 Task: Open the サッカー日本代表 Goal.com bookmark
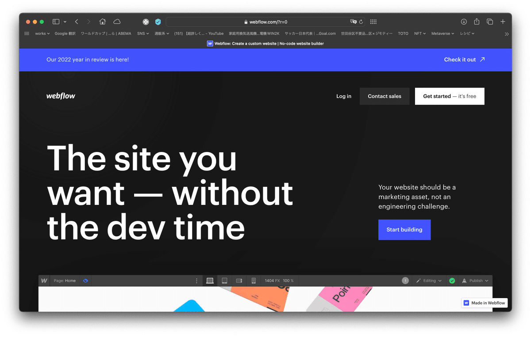tap(310, 34)
